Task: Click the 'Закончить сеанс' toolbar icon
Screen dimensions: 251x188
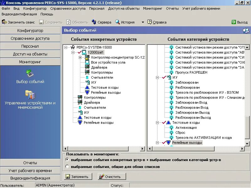Action: point(4,22)
